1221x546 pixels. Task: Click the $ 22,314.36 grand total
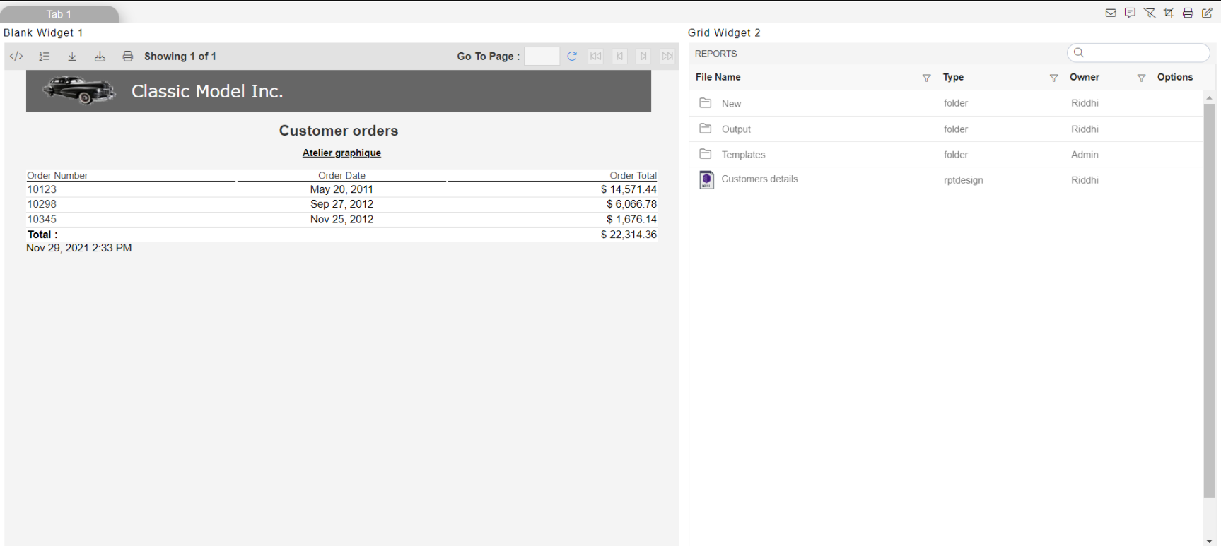click(629, 235)
